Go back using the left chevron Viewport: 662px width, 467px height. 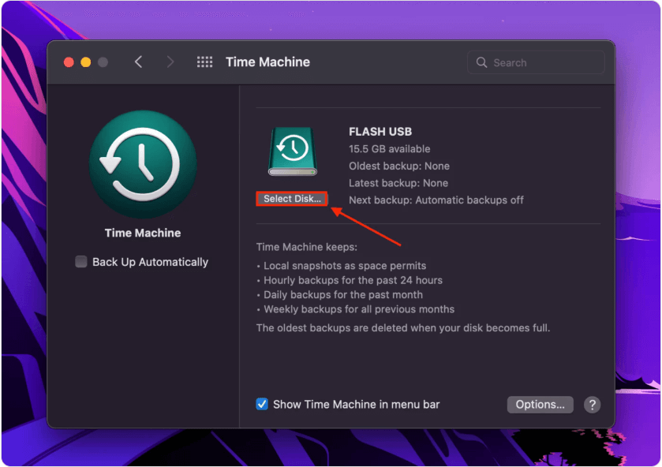click(x=139, y=62)
